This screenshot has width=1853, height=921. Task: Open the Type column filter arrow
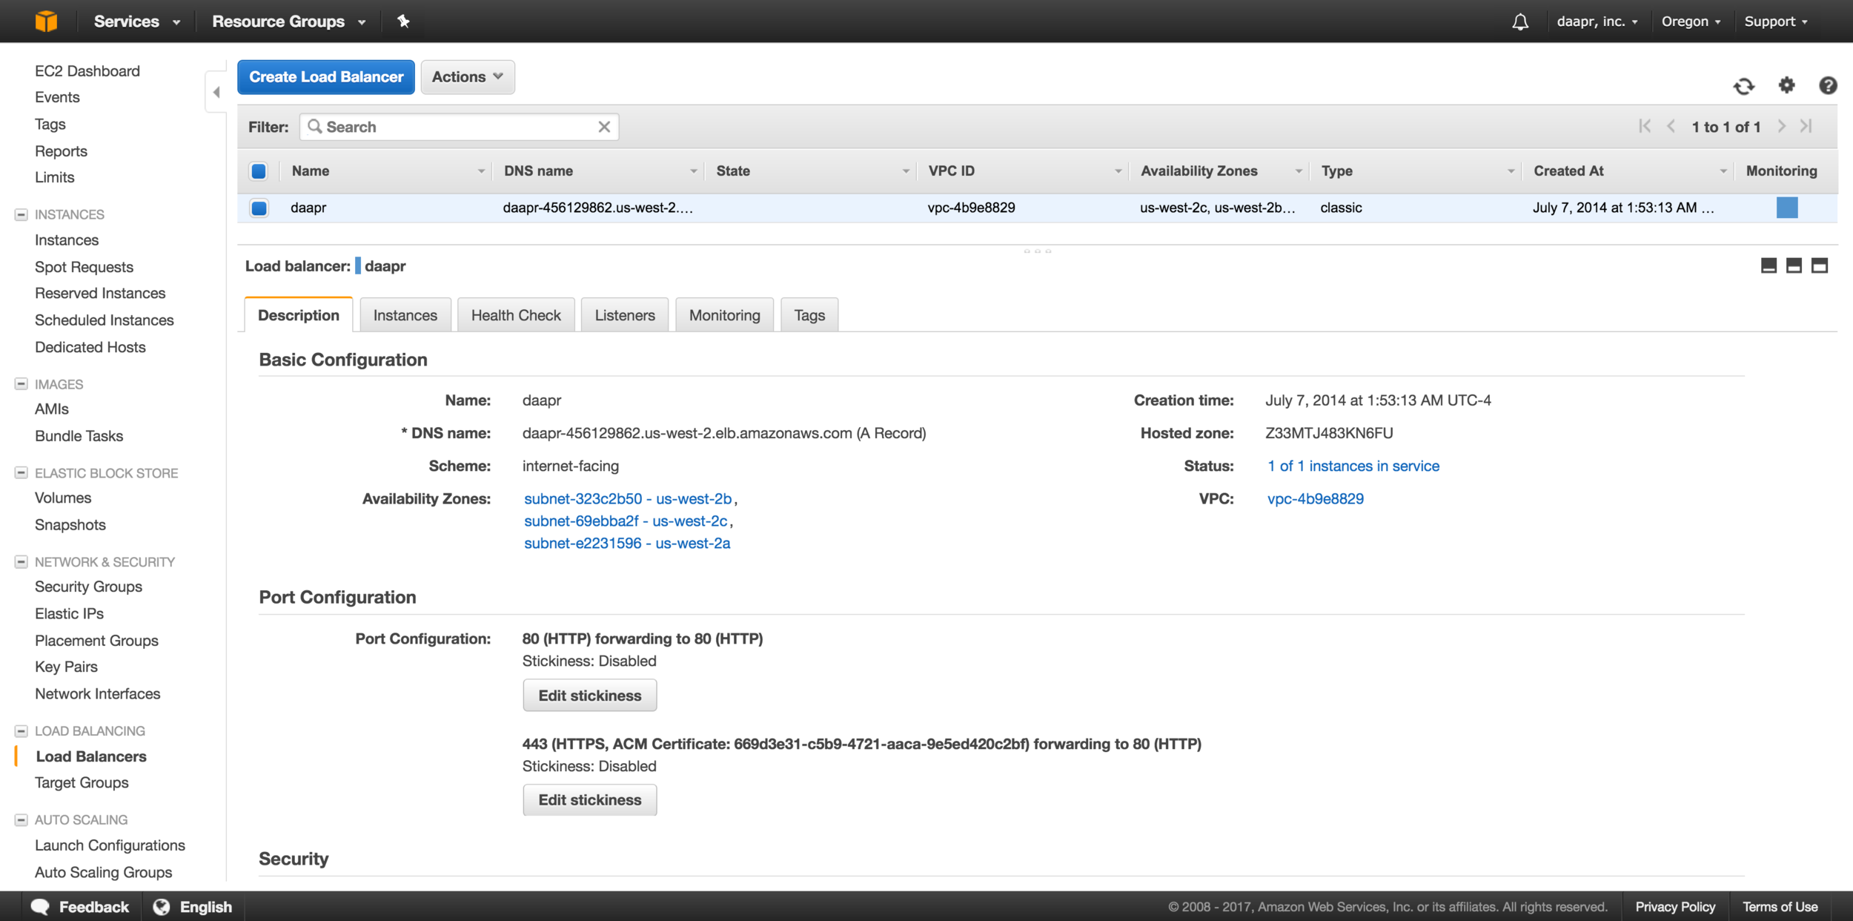(x=1511, y=171)
